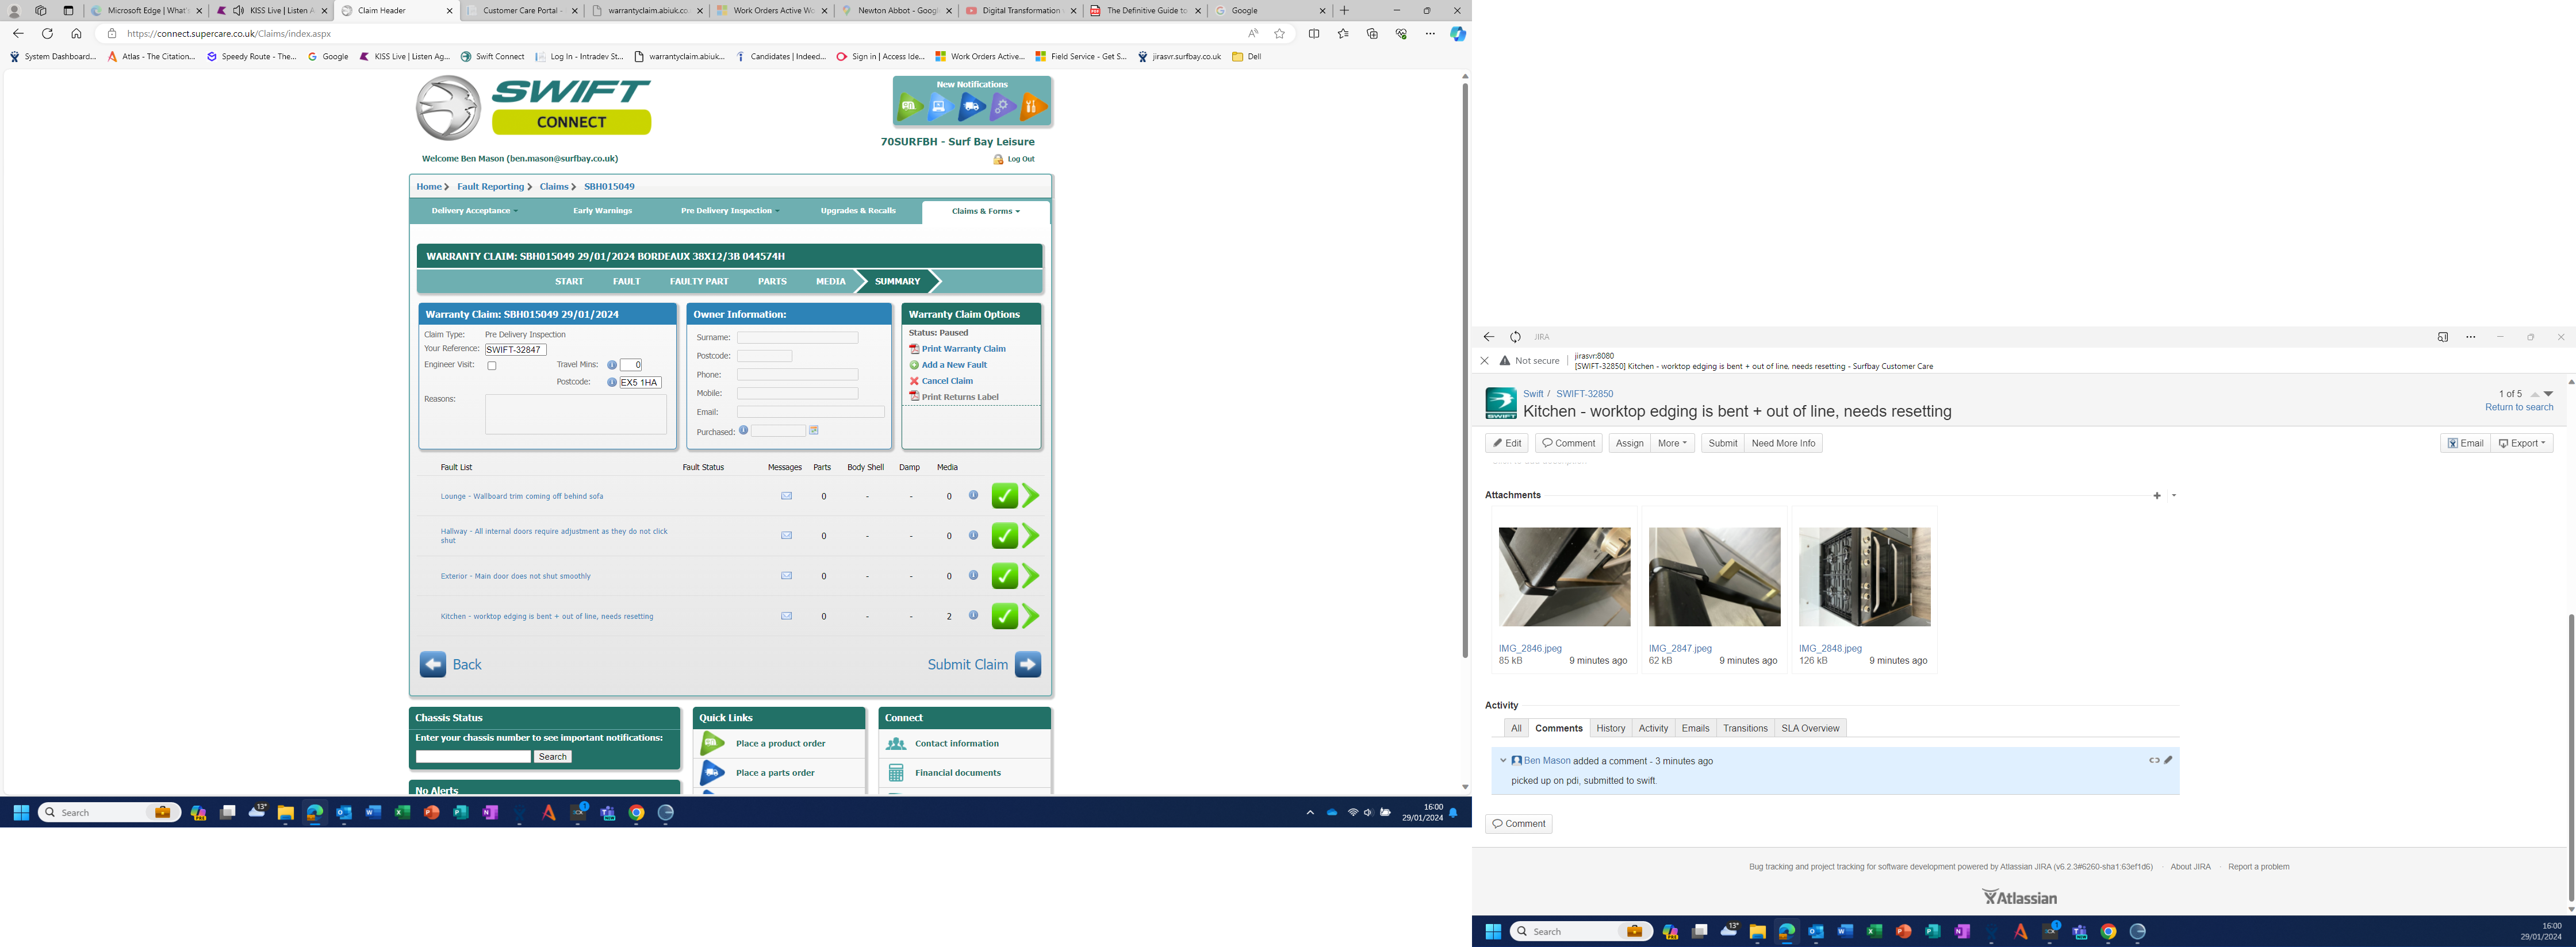Open IMG_2848.jpeg attachment thumbnail
2576x947 pixels.
point(1864,578)
